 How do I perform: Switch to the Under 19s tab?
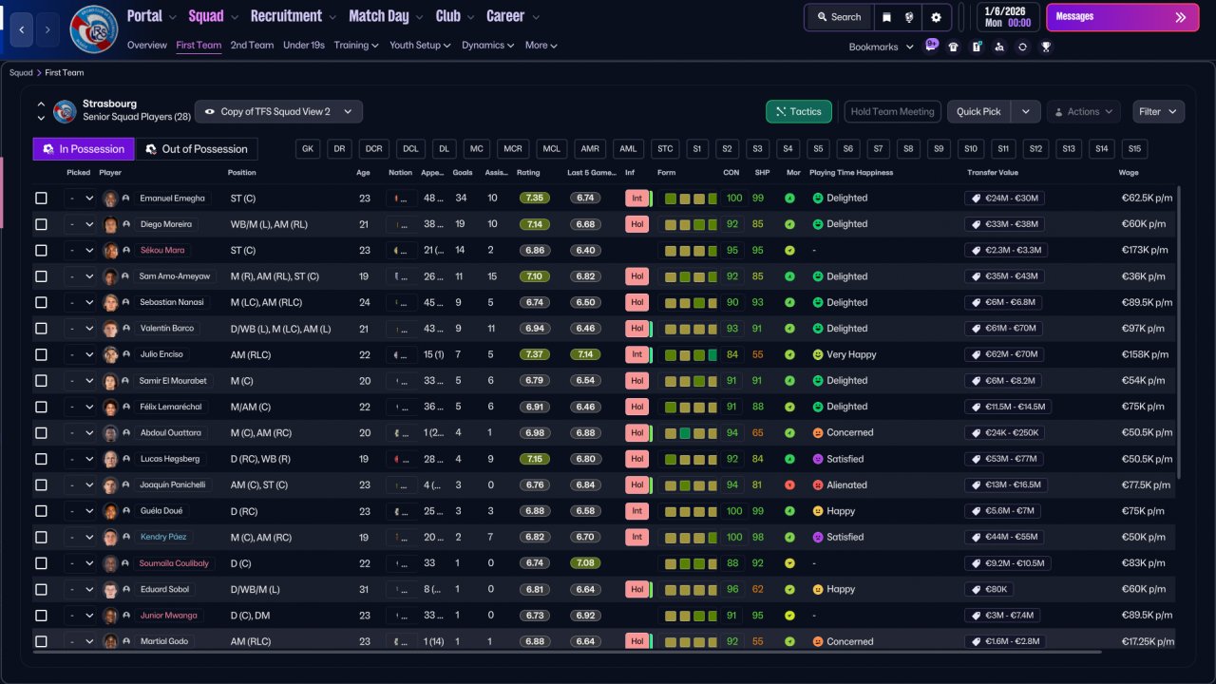(x=304, y=45)
